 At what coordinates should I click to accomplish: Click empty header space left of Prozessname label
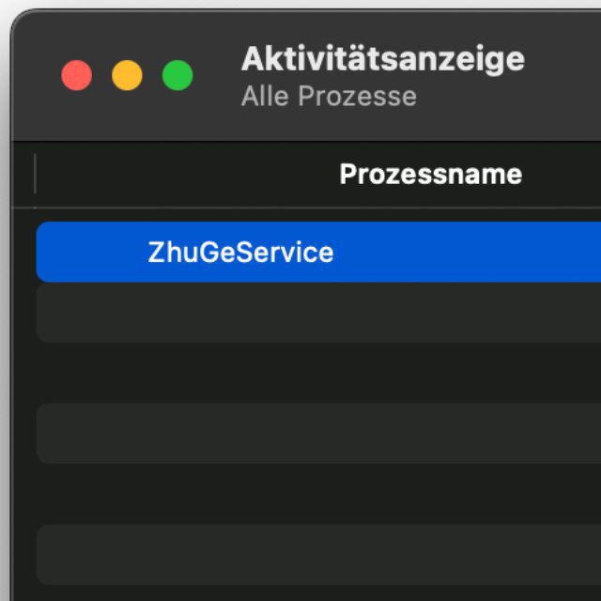[188, 175]
